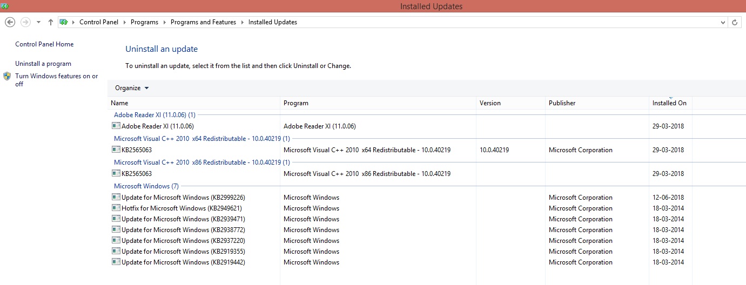Open Control Panel Home link
The image size is (746, 285).
[x=44, y=44]
